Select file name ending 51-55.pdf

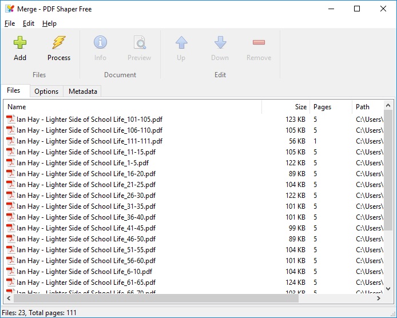click(x=86, y=250)
